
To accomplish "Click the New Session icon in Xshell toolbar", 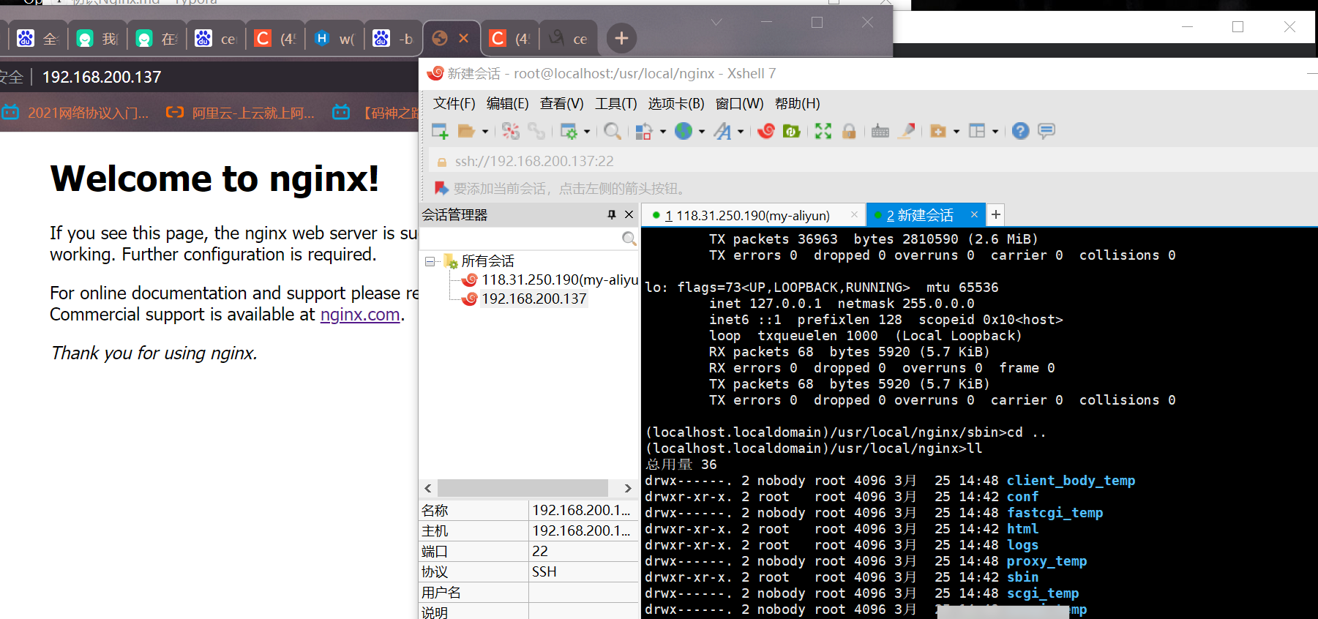I will tap(440, 131).
